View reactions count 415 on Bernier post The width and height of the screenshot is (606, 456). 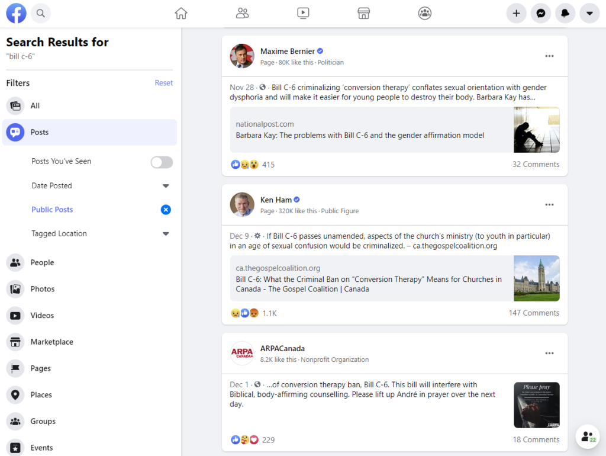pyautogui.click(x=268, y=165)
